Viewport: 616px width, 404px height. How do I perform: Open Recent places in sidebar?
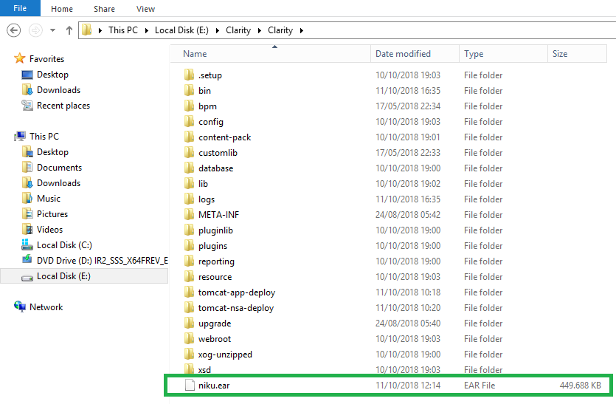[63, 106]
